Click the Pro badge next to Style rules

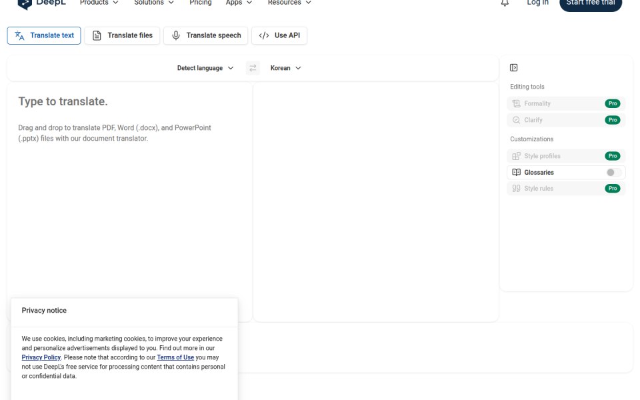click(612, 188)
